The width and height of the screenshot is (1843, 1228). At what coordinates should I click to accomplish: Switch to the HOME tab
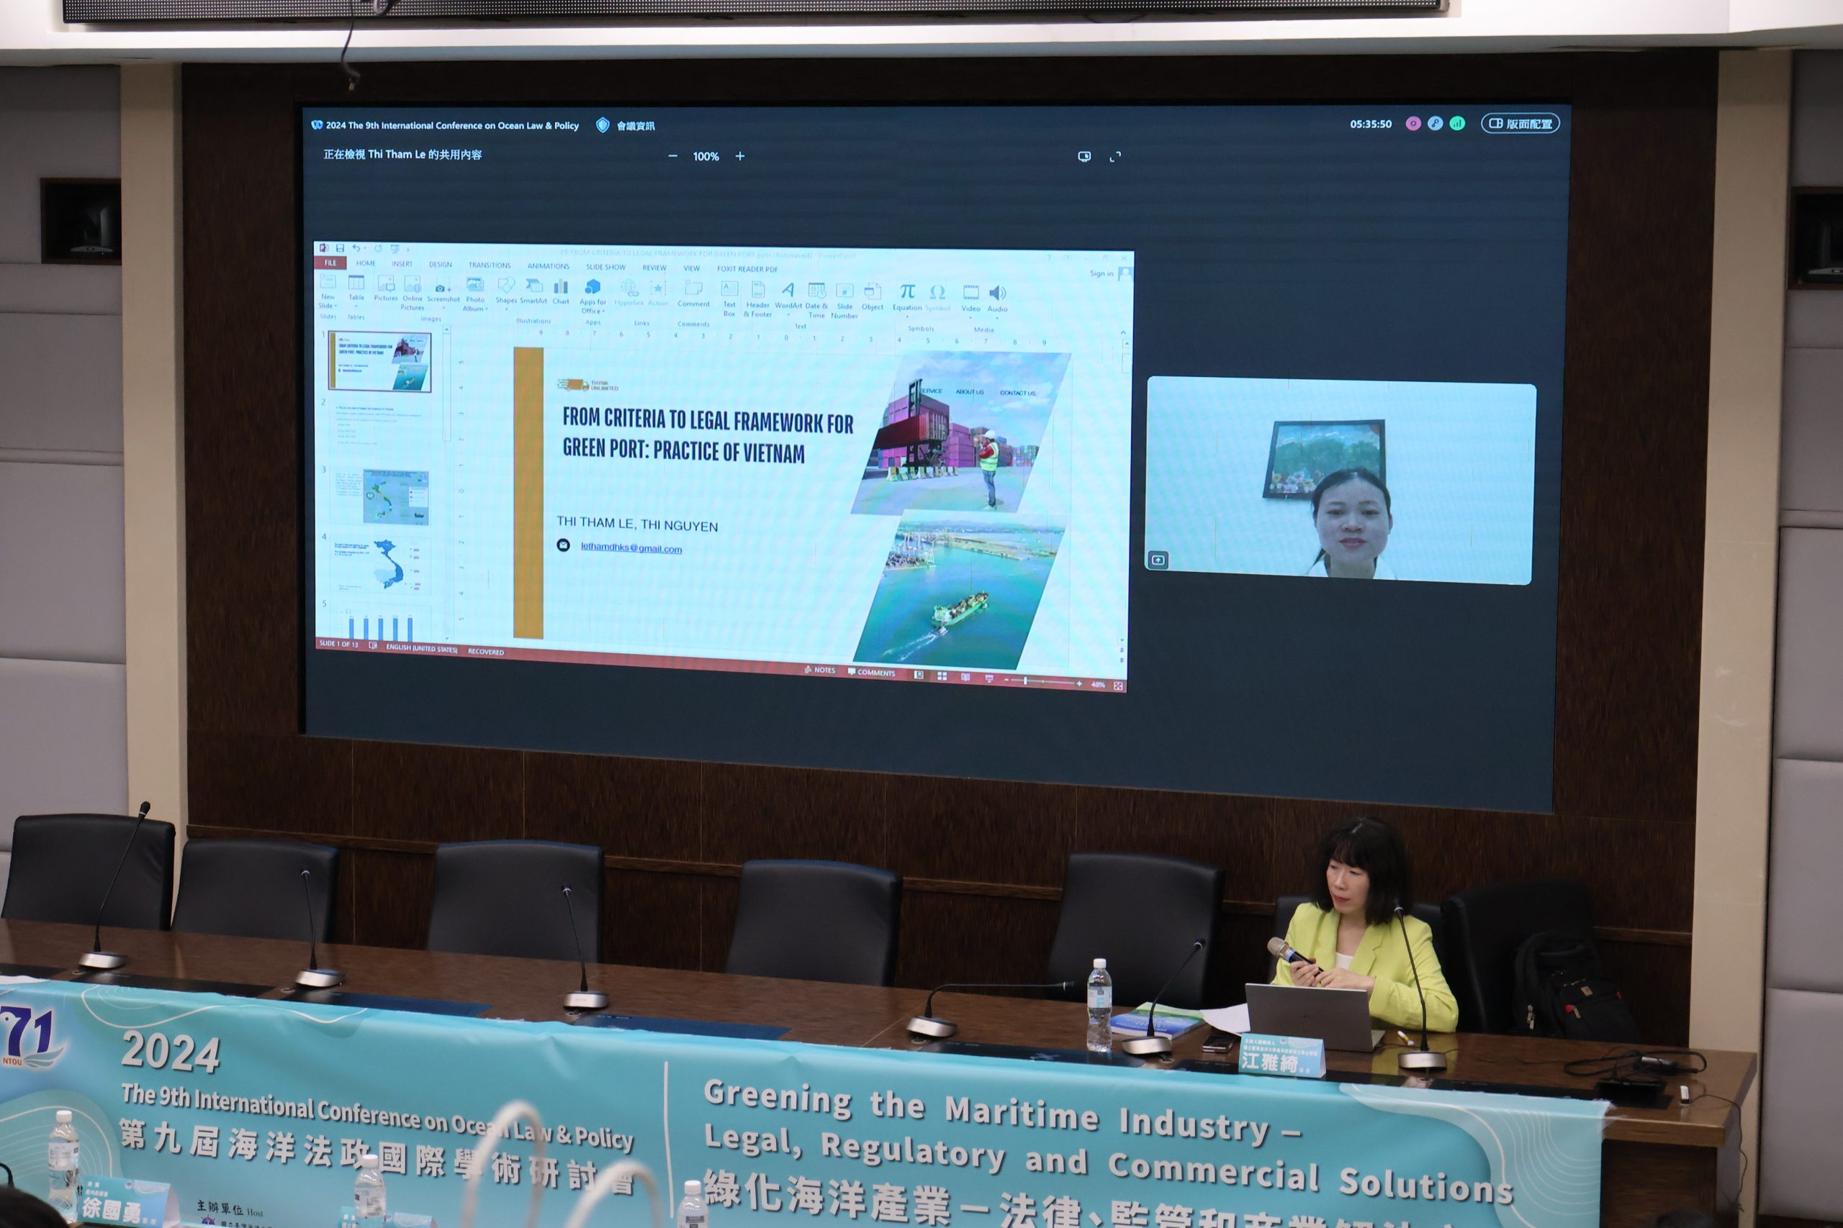(x=366, y=264)
